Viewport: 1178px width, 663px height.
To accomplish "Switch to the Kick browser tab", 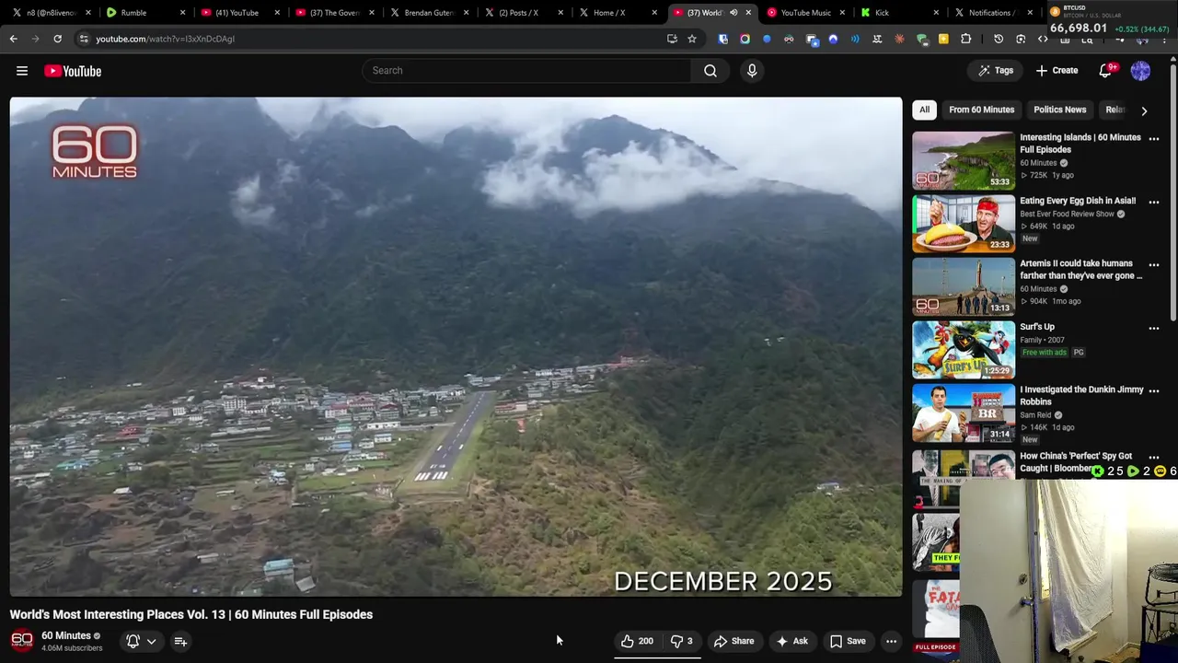I will click(x=899, y=13).
